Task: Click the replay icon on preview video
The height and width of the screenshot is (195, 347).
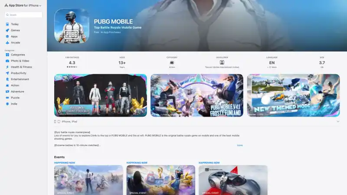Action: pos(59,111)
